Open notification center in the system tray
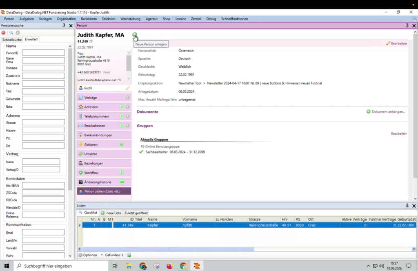Screen dimensions: 418x271 point(409,266)
